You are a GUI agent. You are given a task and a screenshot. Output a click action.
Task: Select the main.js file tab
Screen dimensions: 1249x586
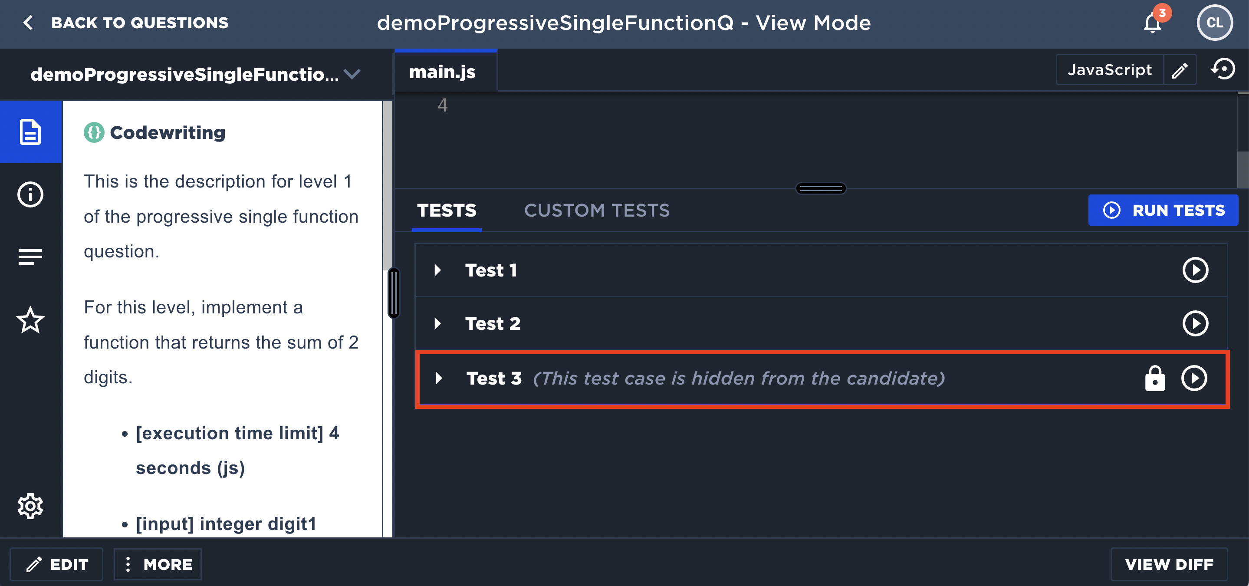coord(442,72)
